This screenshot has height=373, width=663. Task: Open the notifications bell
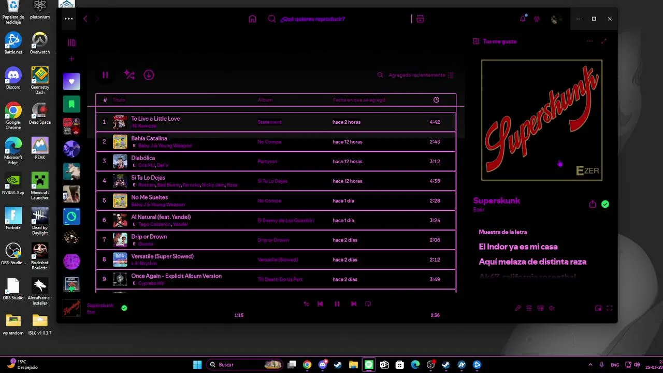click(523, 19)
